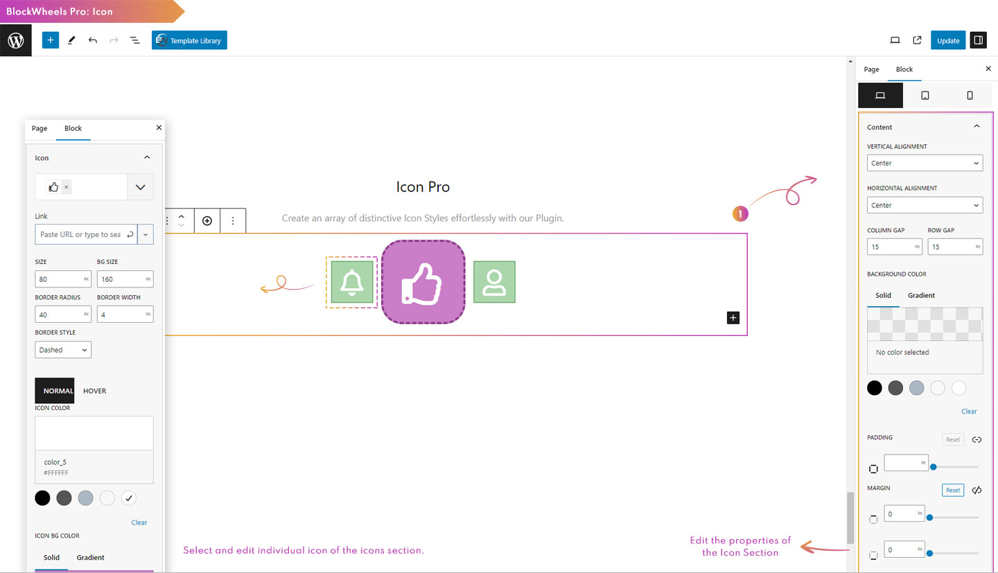
Task: Open the document overview list icon
Action: (135, 40)
